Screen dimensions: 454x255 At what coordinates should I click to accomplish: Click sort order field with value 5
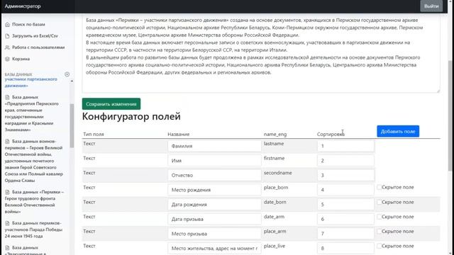click(x=345, y=205)
